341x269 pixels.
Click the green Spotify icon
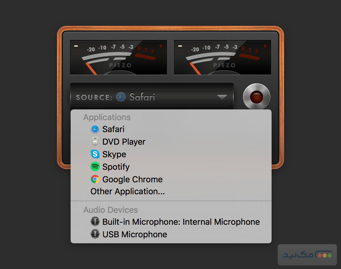[95, 167]
